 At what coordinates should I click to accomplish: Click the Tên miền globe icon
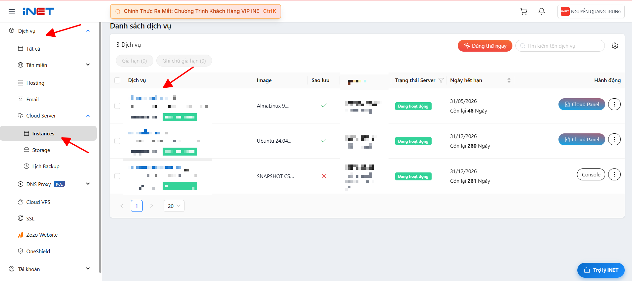21,65
